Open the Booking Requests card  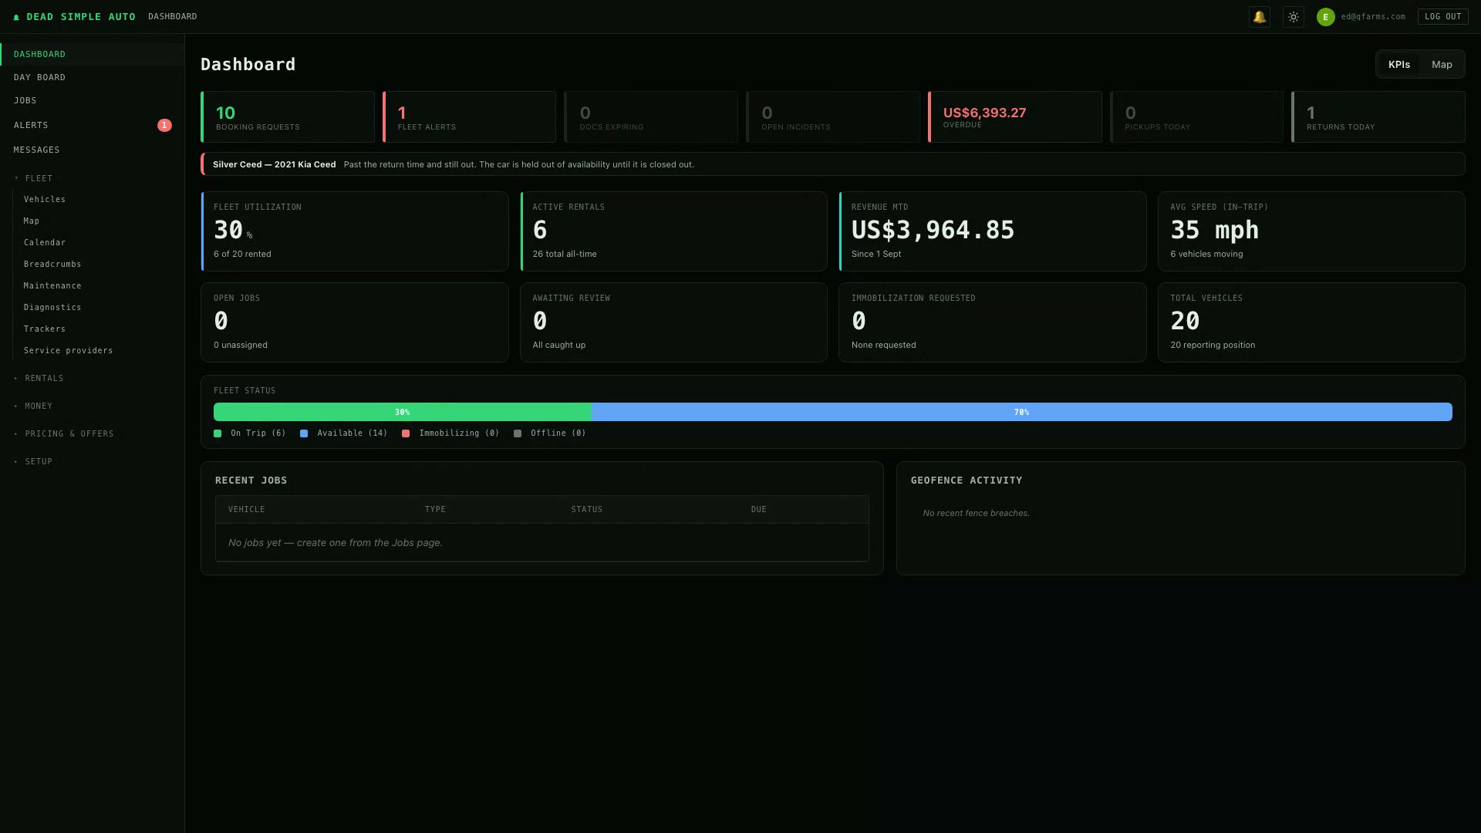click(288, 117)
